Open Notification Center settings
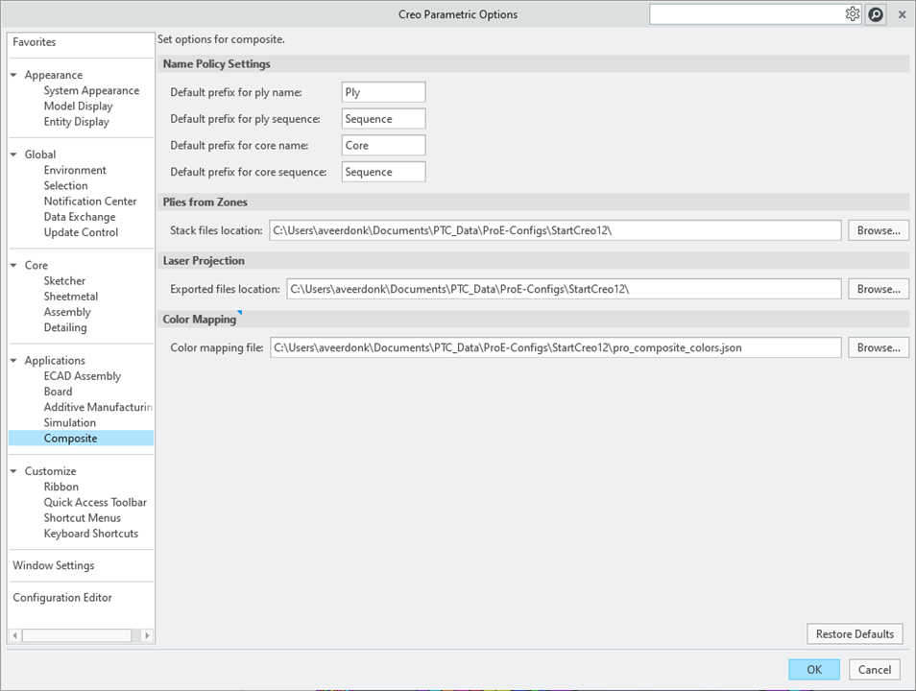Image resolution: width=916 pixels, height=691 pixels. (90, 201)
